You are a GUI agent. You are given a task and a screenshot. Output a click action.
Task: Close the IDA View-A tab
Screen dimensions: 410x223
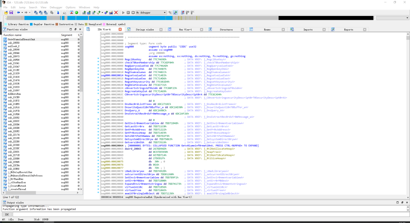(120, 30)
